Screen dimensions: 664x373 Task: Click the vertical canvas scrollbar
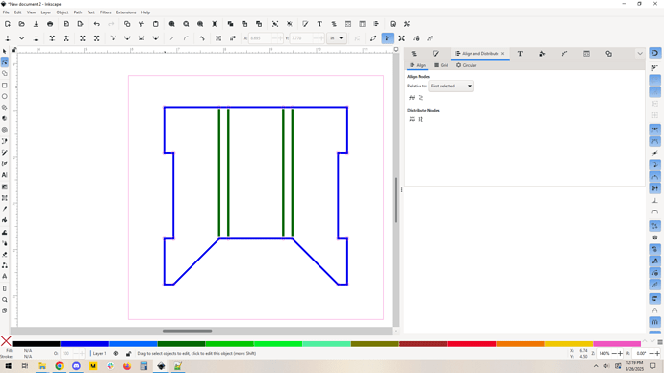click(x=396, y=200)
